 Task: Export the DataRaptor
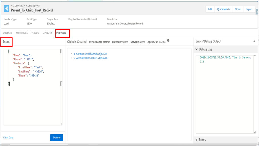(x=249, y=9)
